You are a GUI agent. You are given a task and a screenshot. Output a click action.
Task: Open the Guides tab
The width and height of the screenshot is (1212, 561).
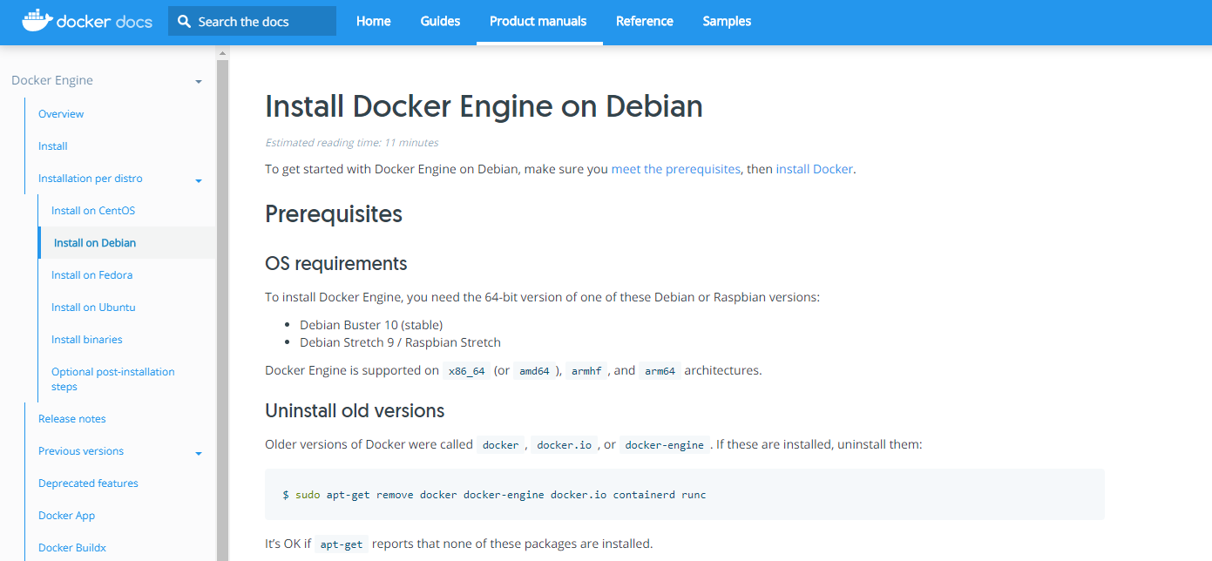coord(440,21)
